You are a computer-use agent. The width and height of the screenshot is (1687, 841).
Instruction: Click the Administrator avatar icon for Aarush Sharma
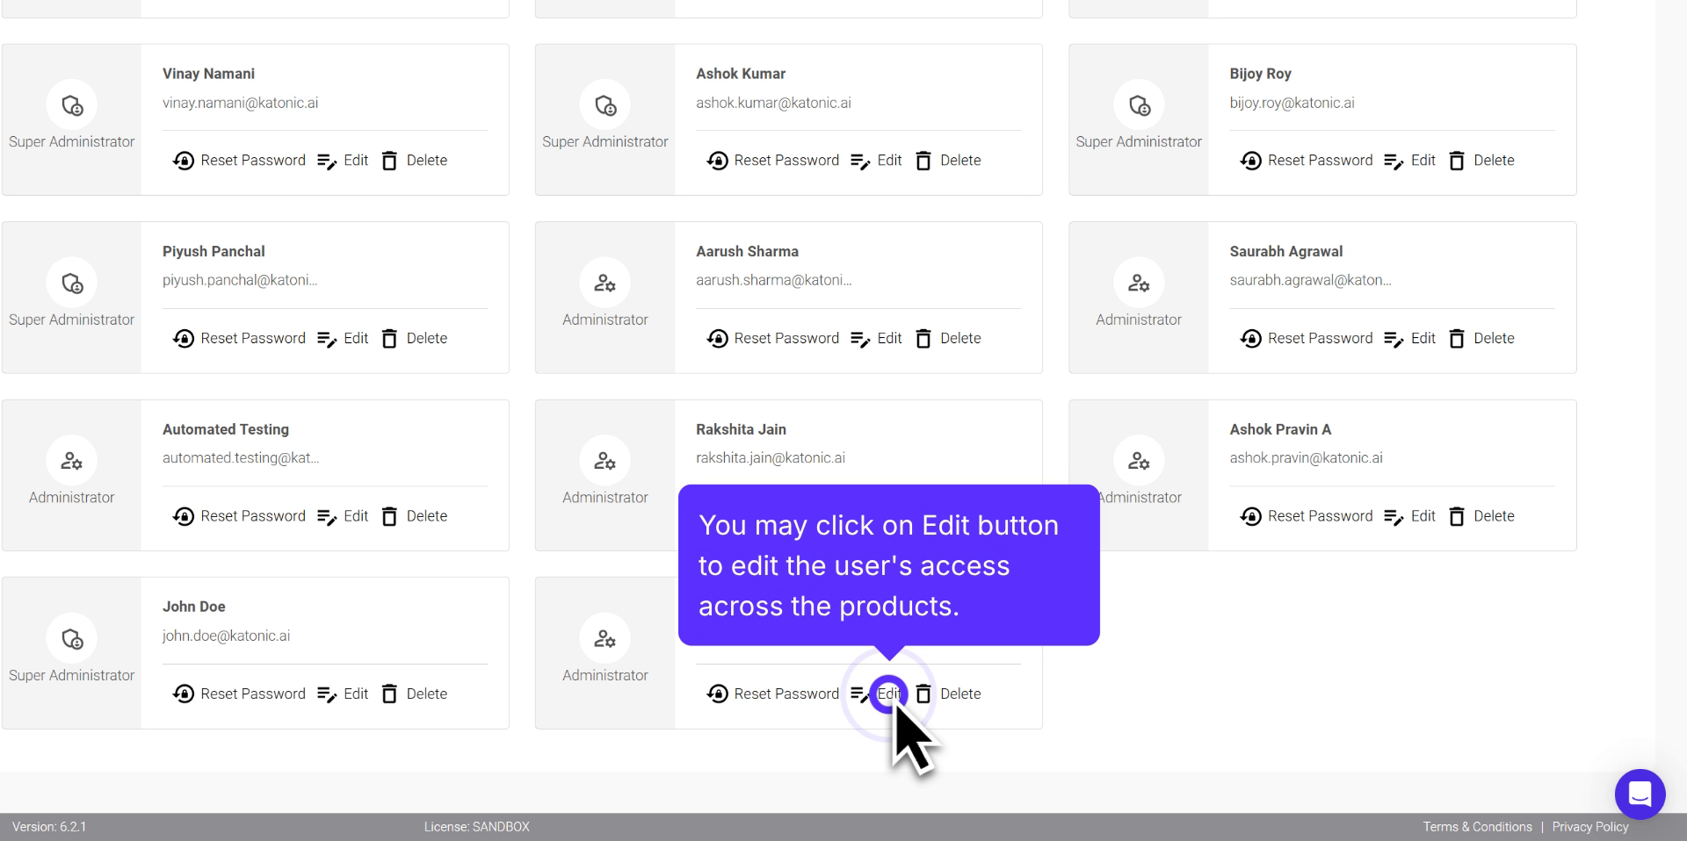(x=605, y=283)
